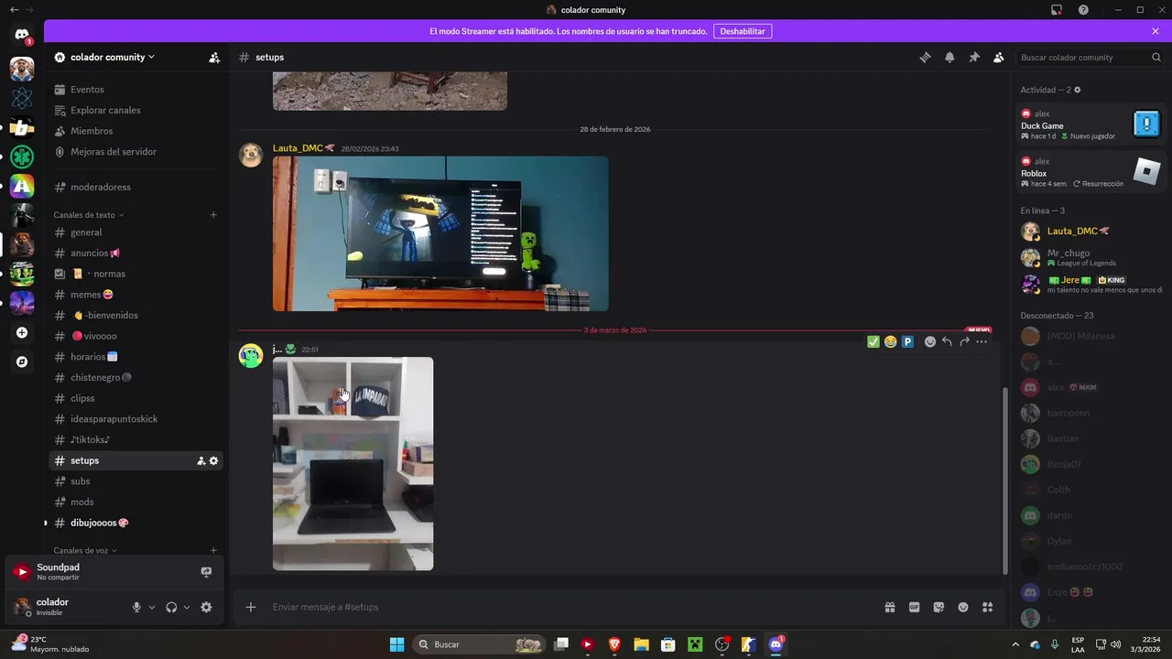The width and height of the screenshot is (1172, 659).
Task: Reply to the message with arrow icon
Action: 947,341
